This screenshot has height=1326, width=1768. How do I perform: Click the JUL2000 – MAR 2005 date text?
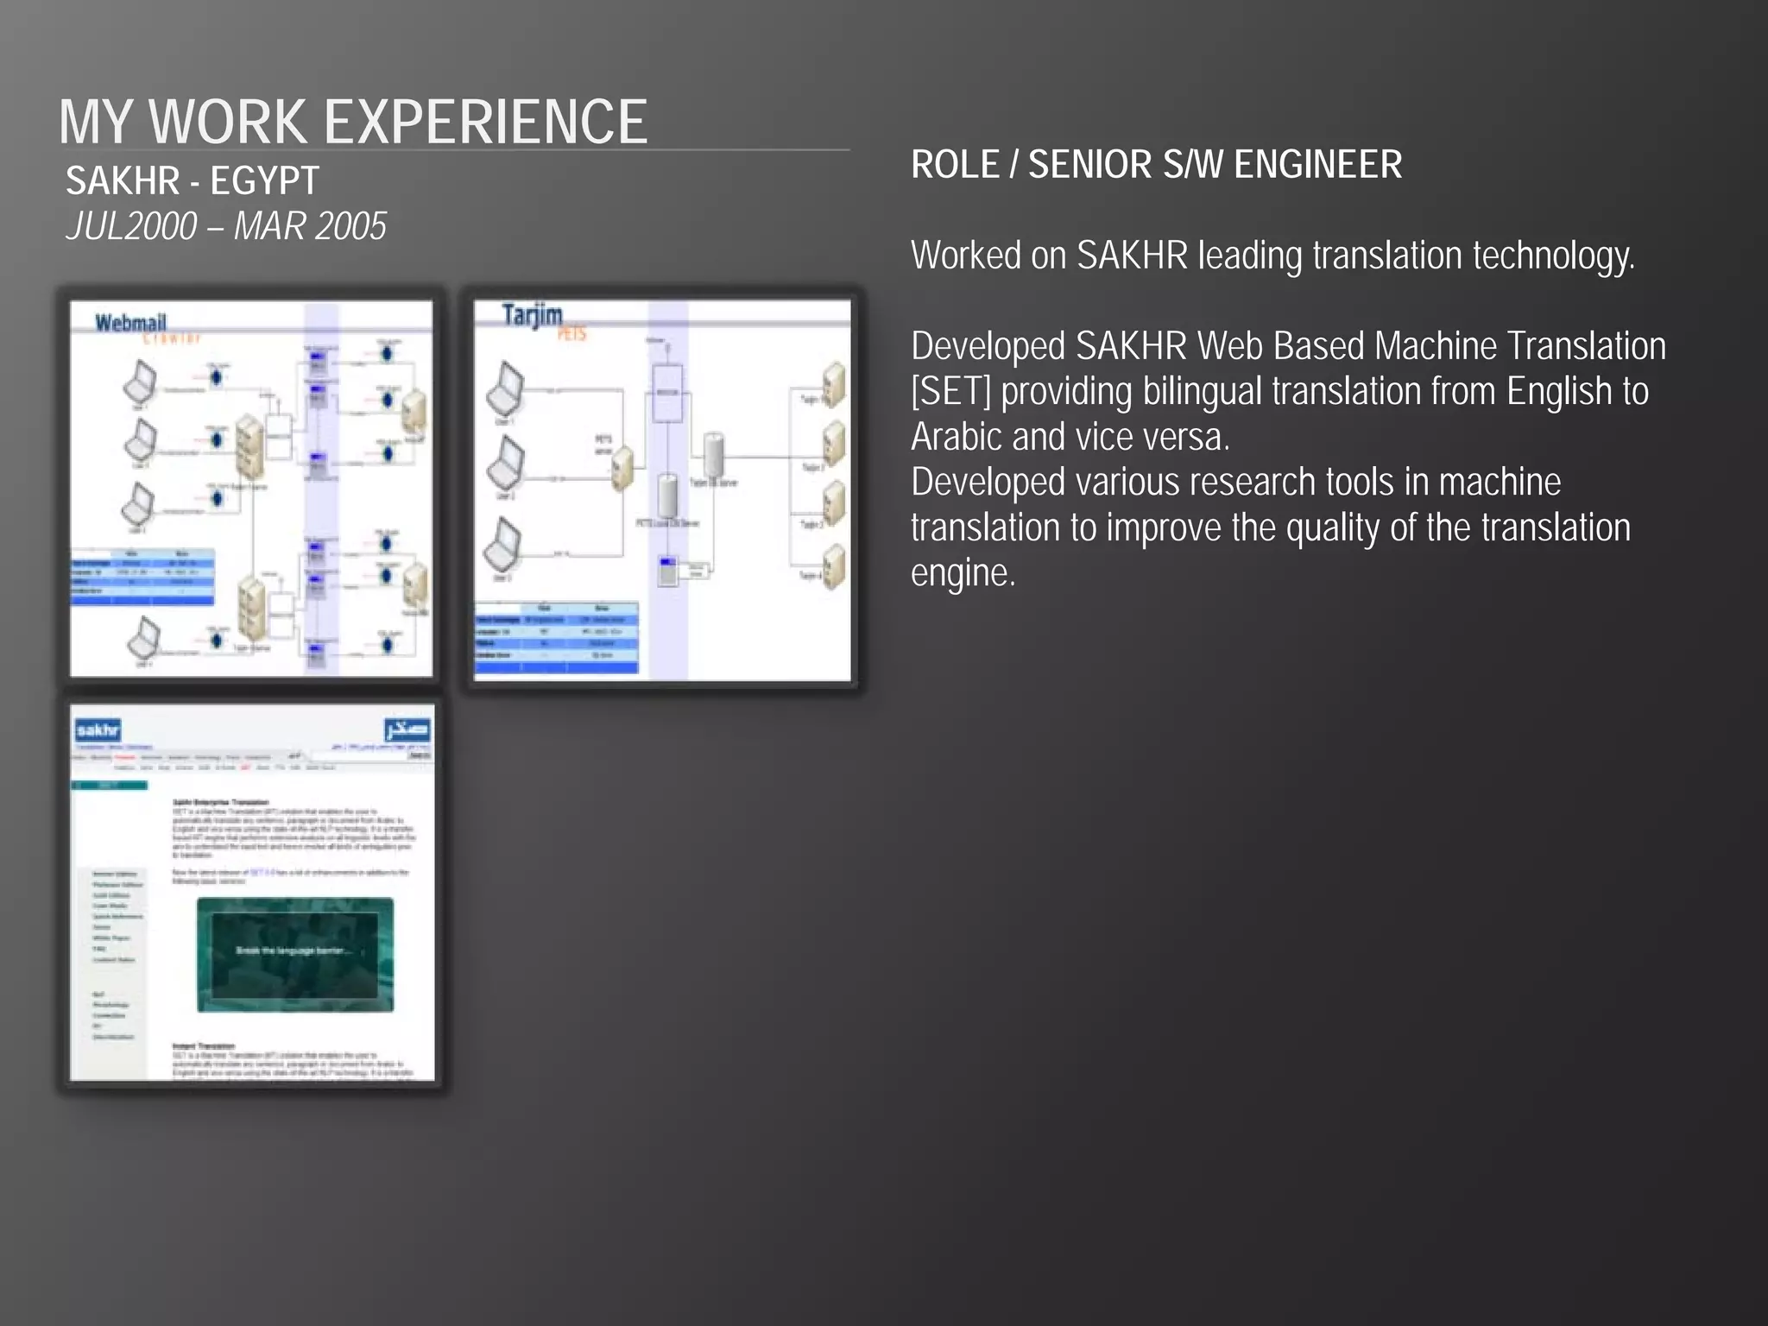pos(226,227)
